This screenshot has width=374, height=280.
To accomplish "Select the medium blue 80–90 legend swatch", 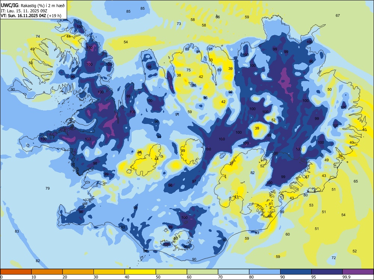I will click(x=265, y=272).
